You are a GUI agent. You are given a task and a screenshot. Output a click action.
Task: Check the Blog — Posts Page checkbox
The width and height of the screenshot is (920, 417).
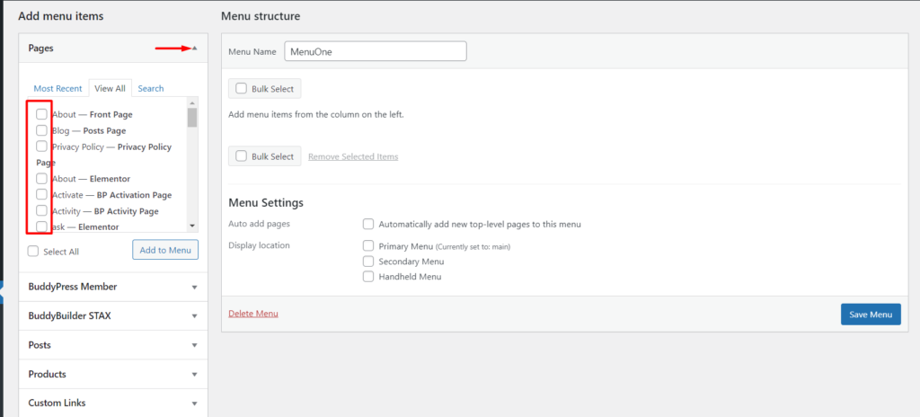[x=41, y=129]
